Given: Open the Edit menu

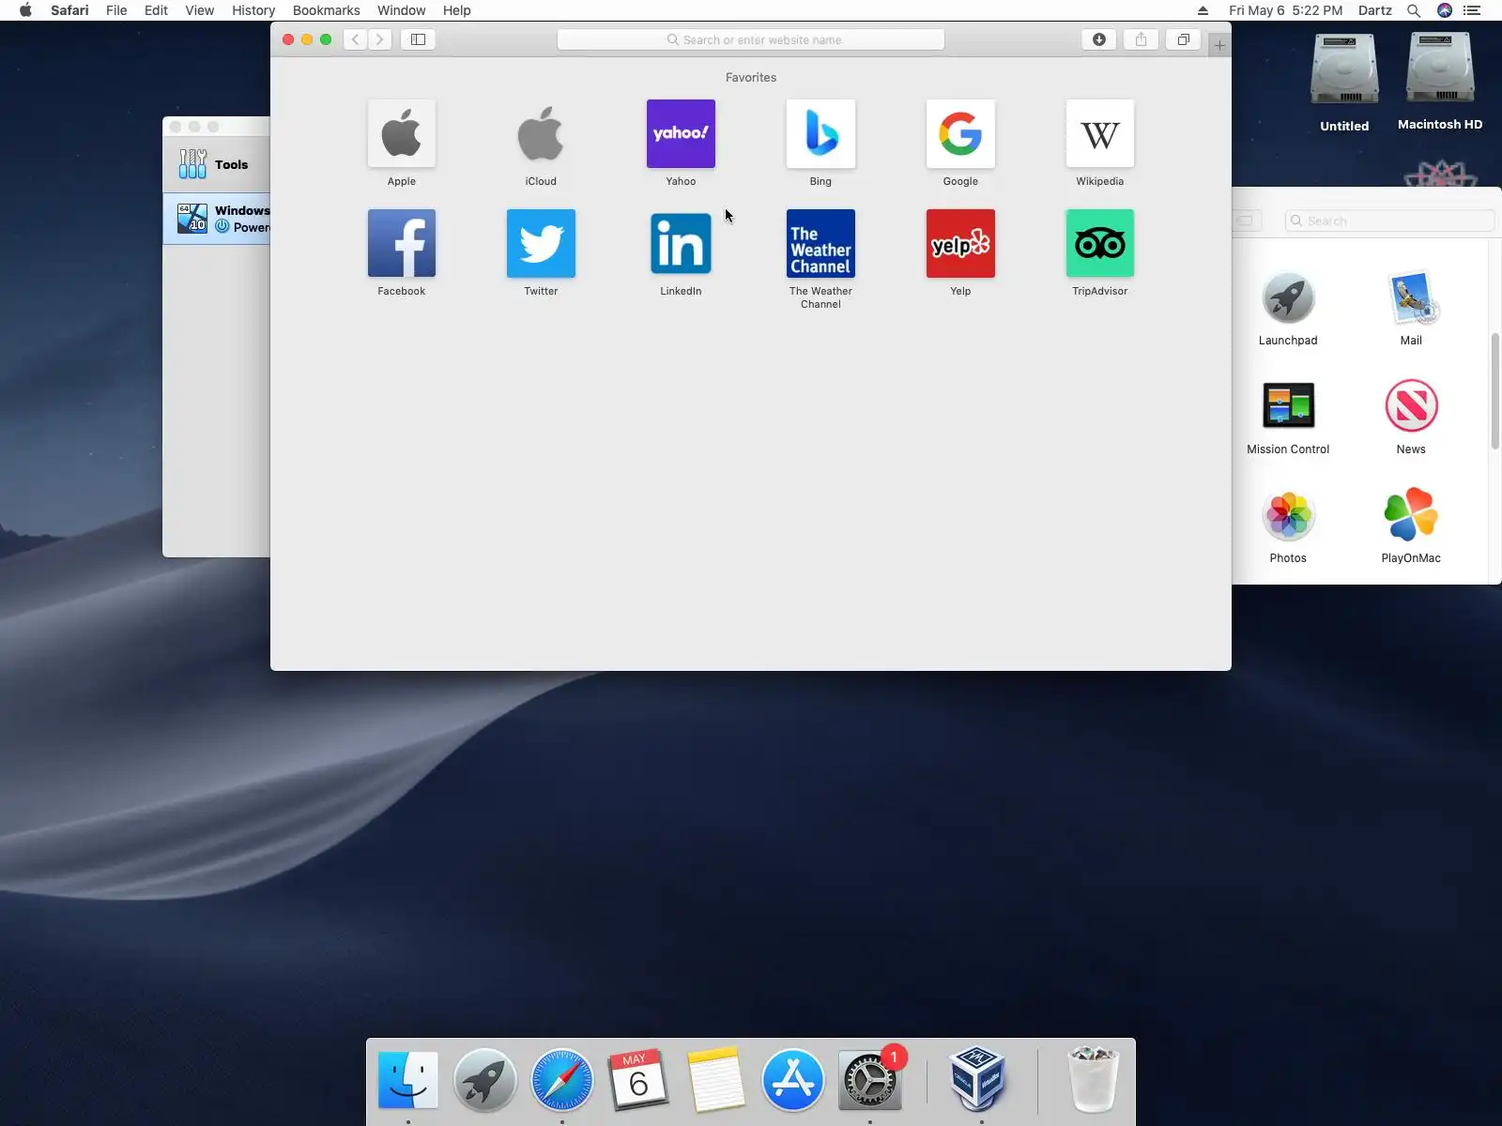Looking at the screenshot, I should coord(156,10).
